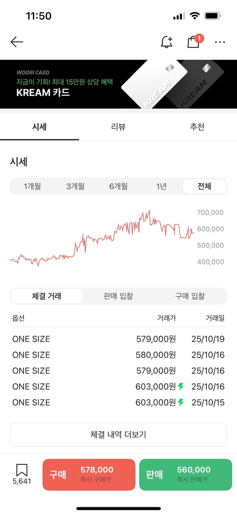237x515 pixels.
Task: Select the 6개월 period option
Action: 118,186
